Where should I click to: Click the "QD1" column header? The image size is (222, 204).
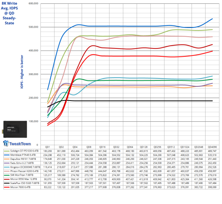click(48, 147)
